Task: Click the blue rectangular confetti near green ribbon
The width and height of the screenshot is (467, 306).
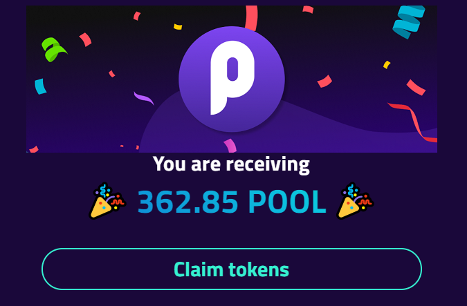Action: point(41,86)
